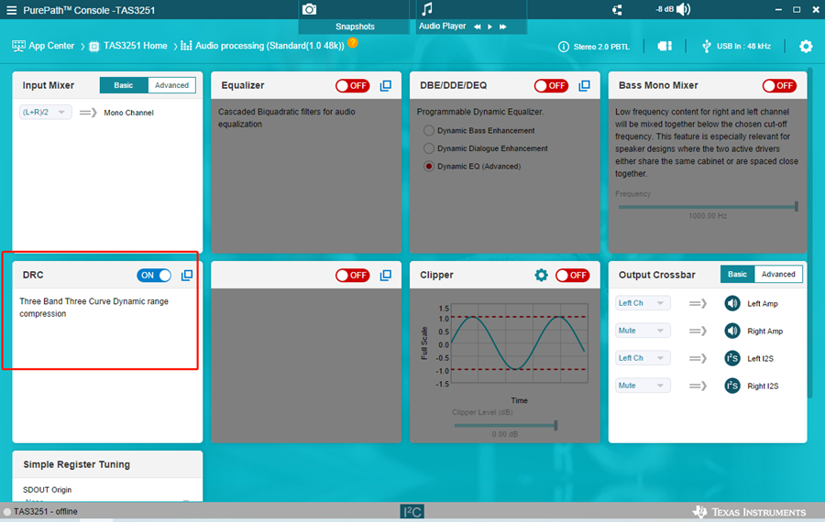825x522 pixels.
Task: Click the -8 dB speaker volume icon
Action: [x=683, y=9]
